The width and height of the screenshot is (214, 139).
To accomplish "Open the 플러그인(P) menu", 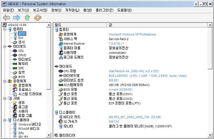I will (x=105, y=10).
